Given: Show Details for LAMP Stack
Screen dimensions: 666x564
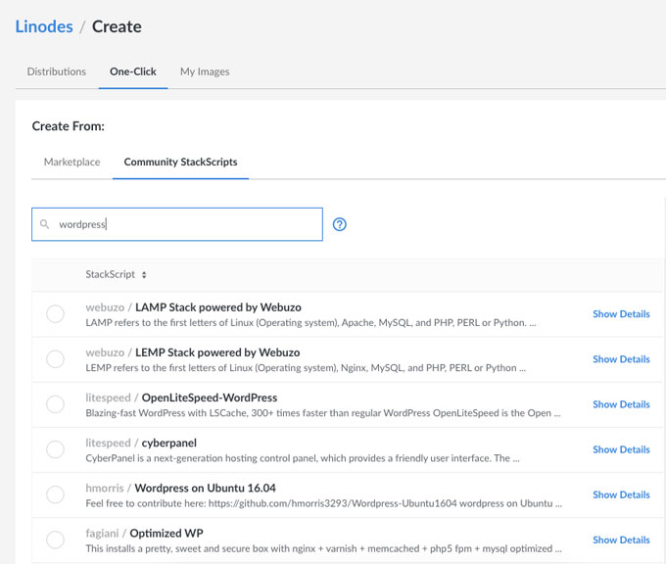Looking at the screenshot, I should (621, 314).
